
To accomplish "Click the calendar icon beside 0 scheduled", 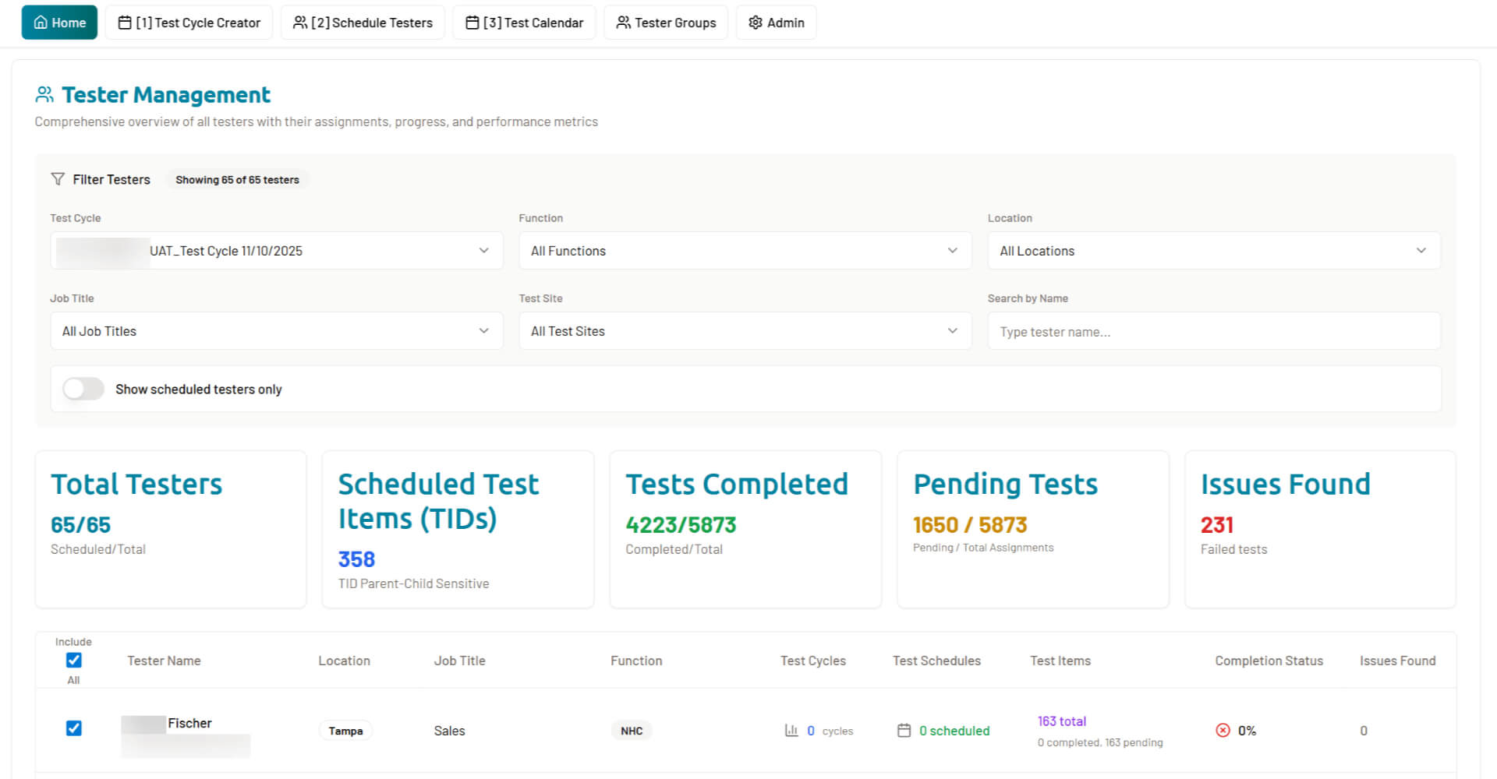I will [904, 730].
